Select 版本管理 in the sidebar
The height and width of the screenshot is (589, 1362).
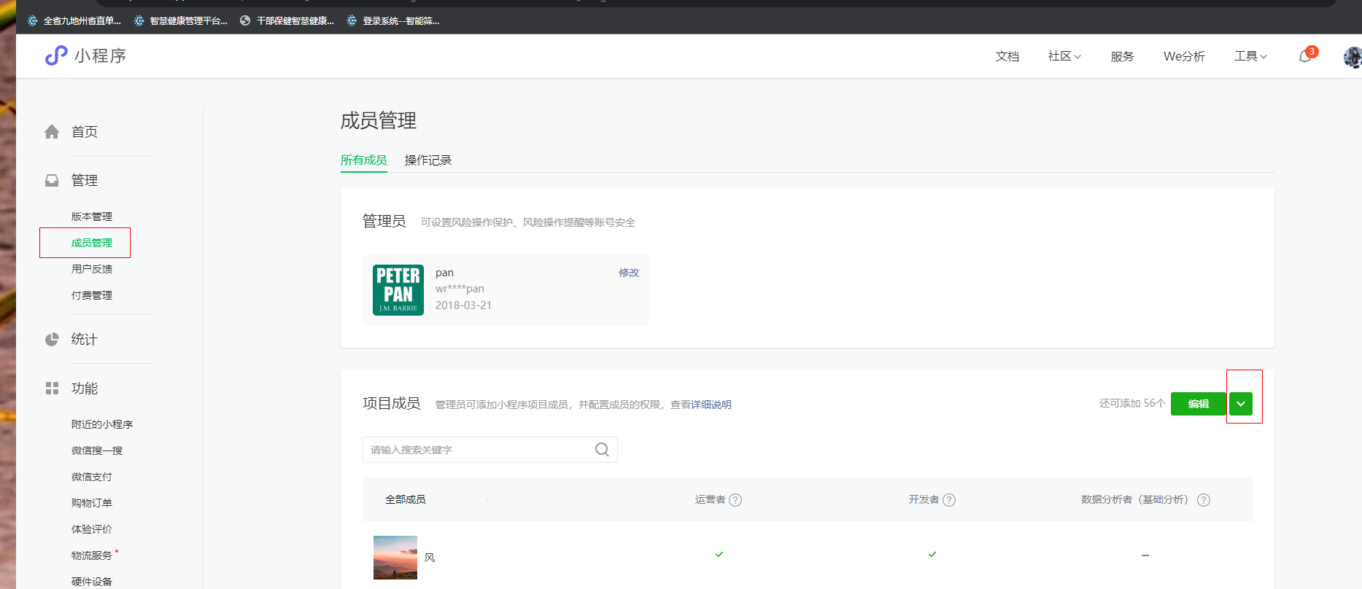[x=92, y=217]
